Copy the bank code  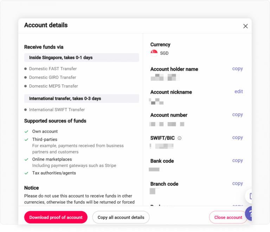[237, 160]
